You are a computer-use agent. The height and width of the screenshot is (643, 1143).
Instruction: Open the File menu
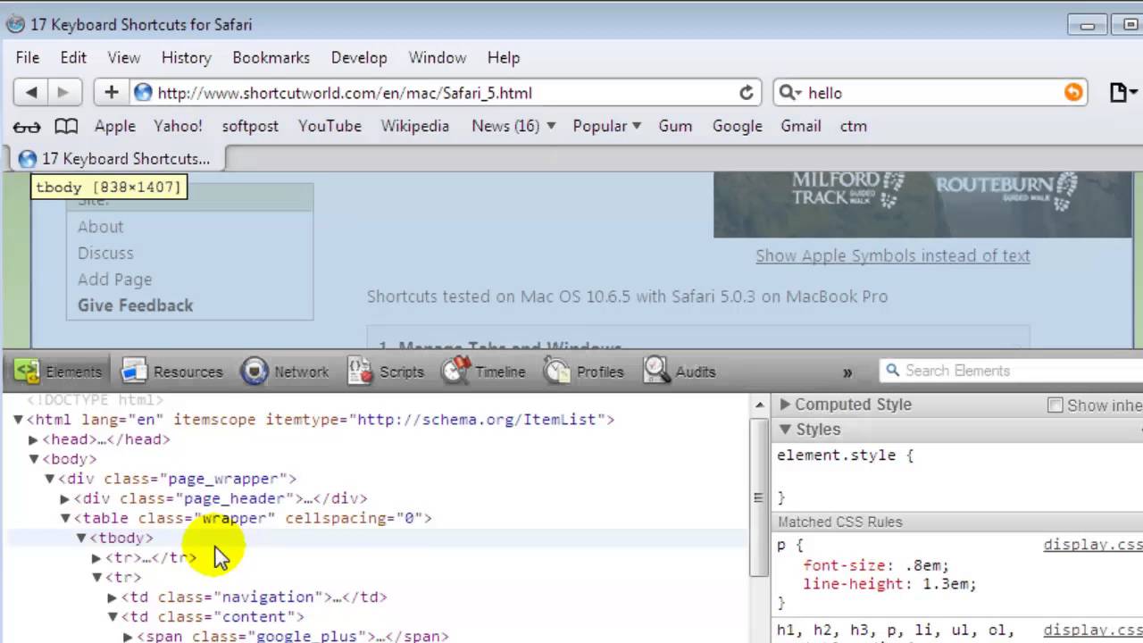click(28, 57)
